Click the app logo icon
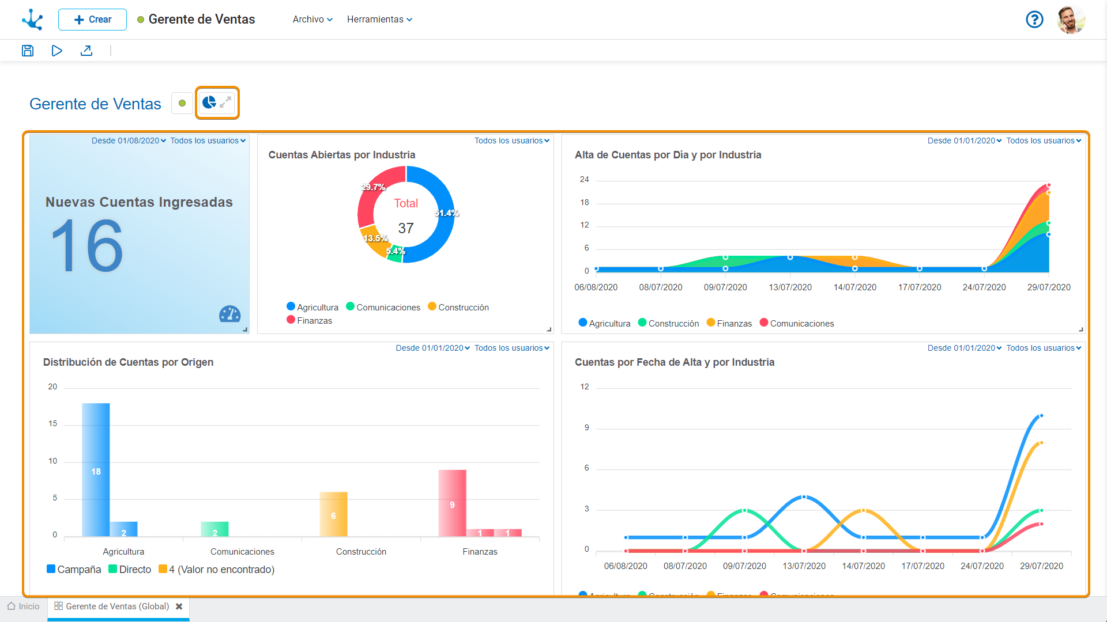Screen dimensions: 1107x622 point(32,20)
